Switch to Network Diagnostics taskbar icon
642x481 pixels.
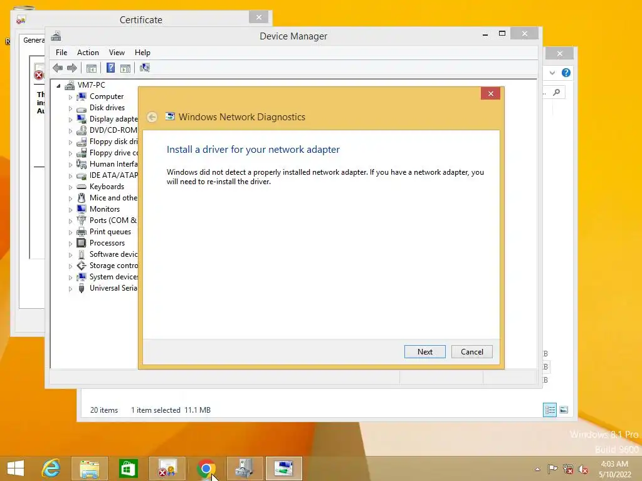(x=284, y=468)
